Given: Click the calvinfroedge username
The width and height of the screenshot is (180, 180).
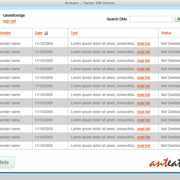Looking at the screenshot, I should click(14, 15).
